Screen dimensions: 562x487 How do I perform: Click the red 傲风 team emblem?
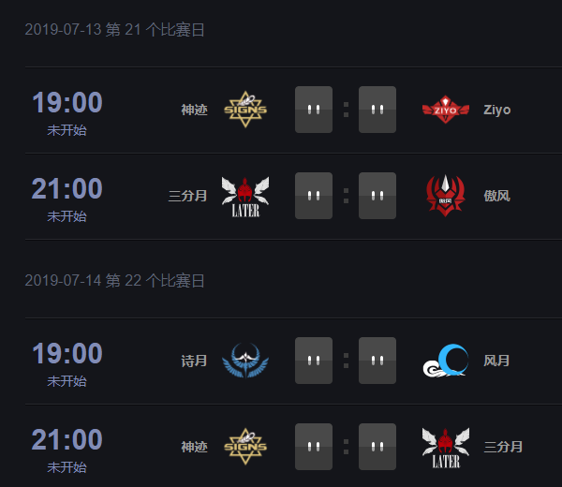[x=446, y=196]
